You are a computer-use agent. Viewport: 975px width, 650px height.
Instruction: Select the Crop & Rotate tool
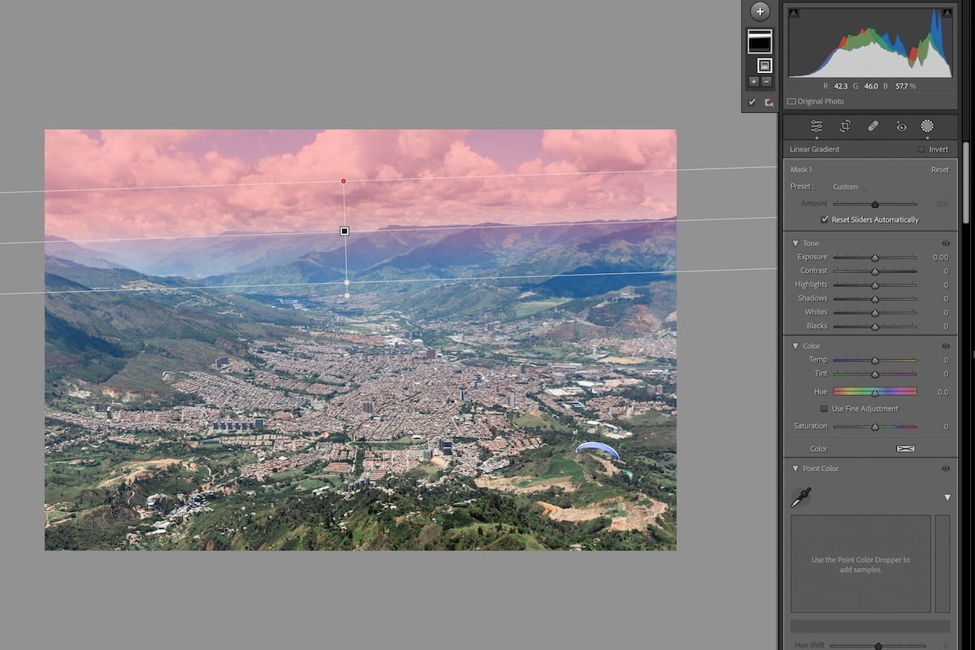tap(845, 127)
